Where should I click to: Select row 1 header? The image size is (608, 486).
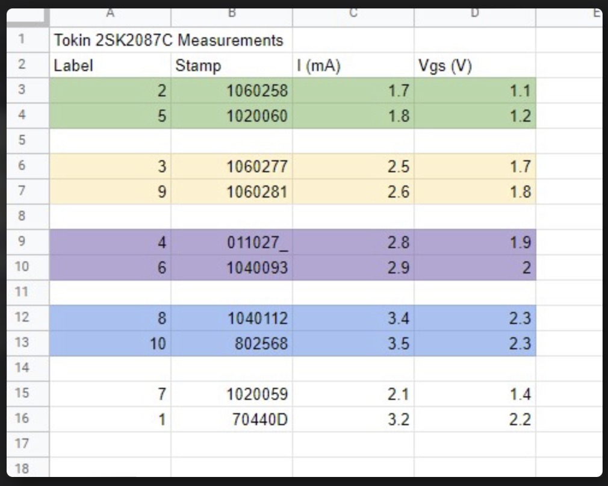click(x=28, y=40)
